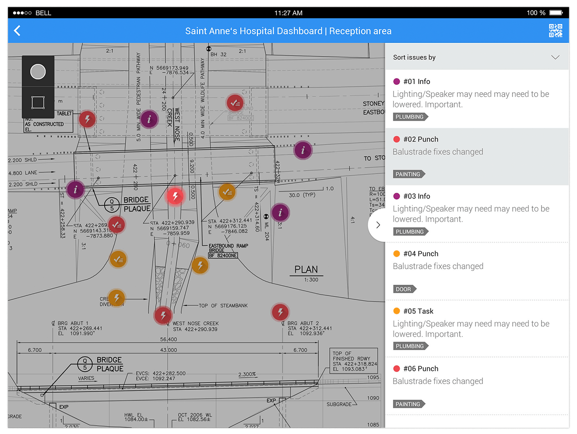This screenshot has height=434, width=577.
Task: Open issue #02 Punch
Action: (477, 157)
